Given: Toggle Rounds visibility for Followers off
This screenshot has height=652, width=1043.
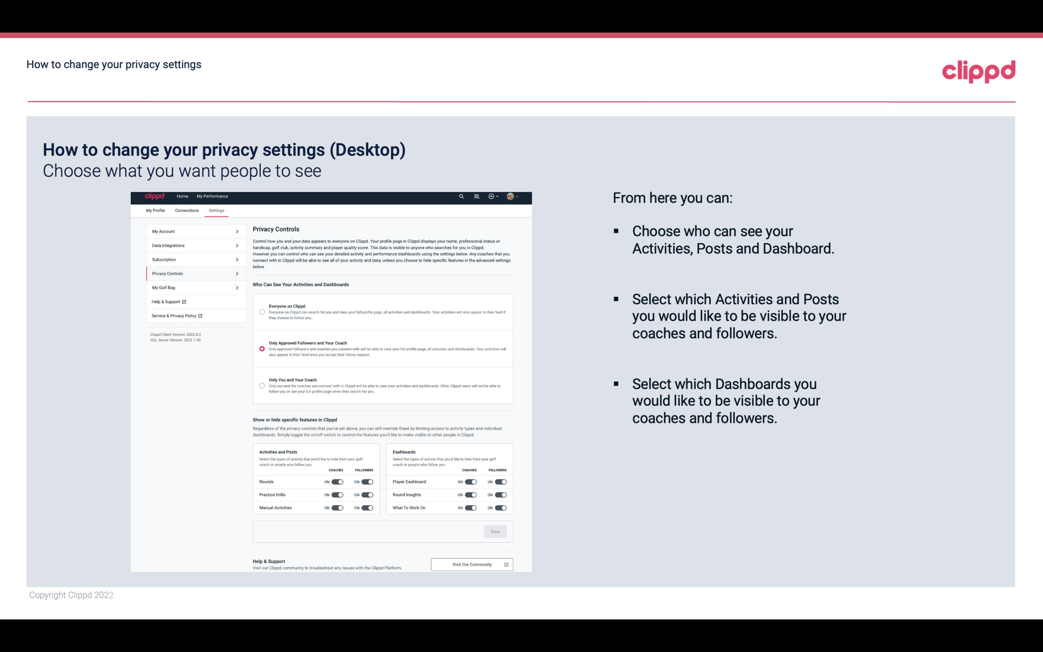Looking at the screenshot, I should click(367, 482).
